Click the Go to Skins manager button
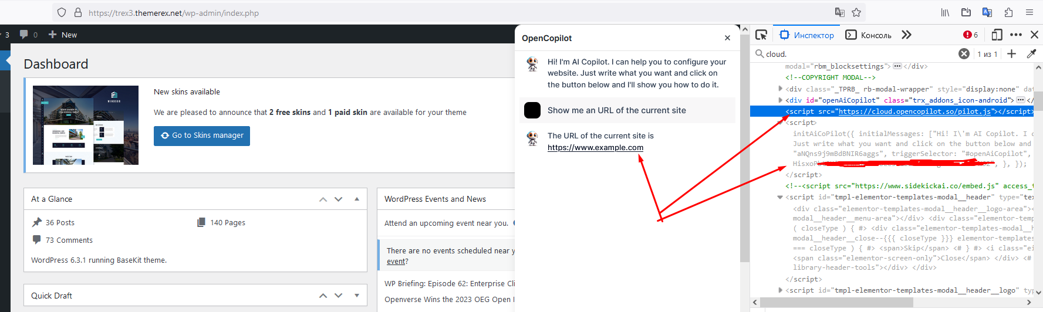The image size is (1043, 312). click(202, 135)
